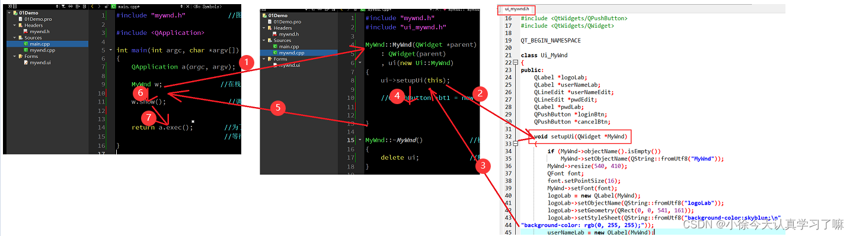Viewport: 853px width, 236px height.
Task: Collapse Headers folder in left window tree
Action: coord(14,25)
